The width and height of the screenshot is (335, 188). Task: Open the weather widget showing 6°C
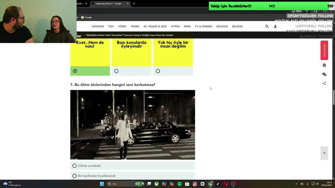[12, 184]
